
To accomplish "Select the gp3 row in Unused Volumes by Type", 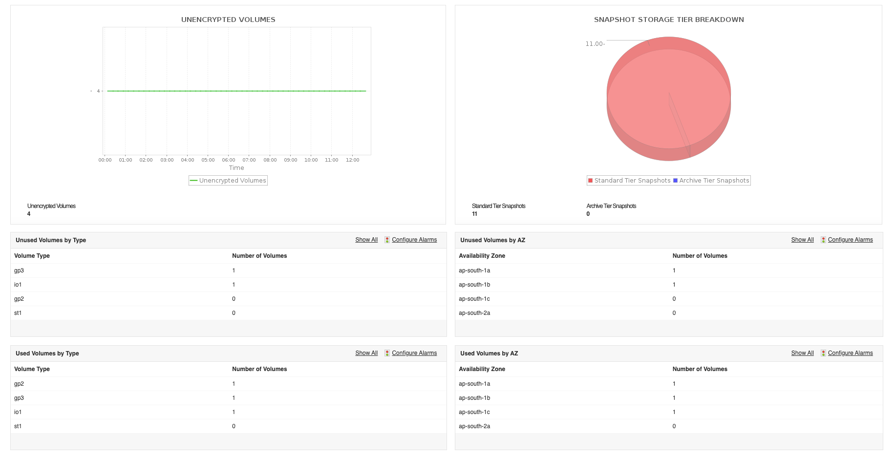I will pos(229,270).
